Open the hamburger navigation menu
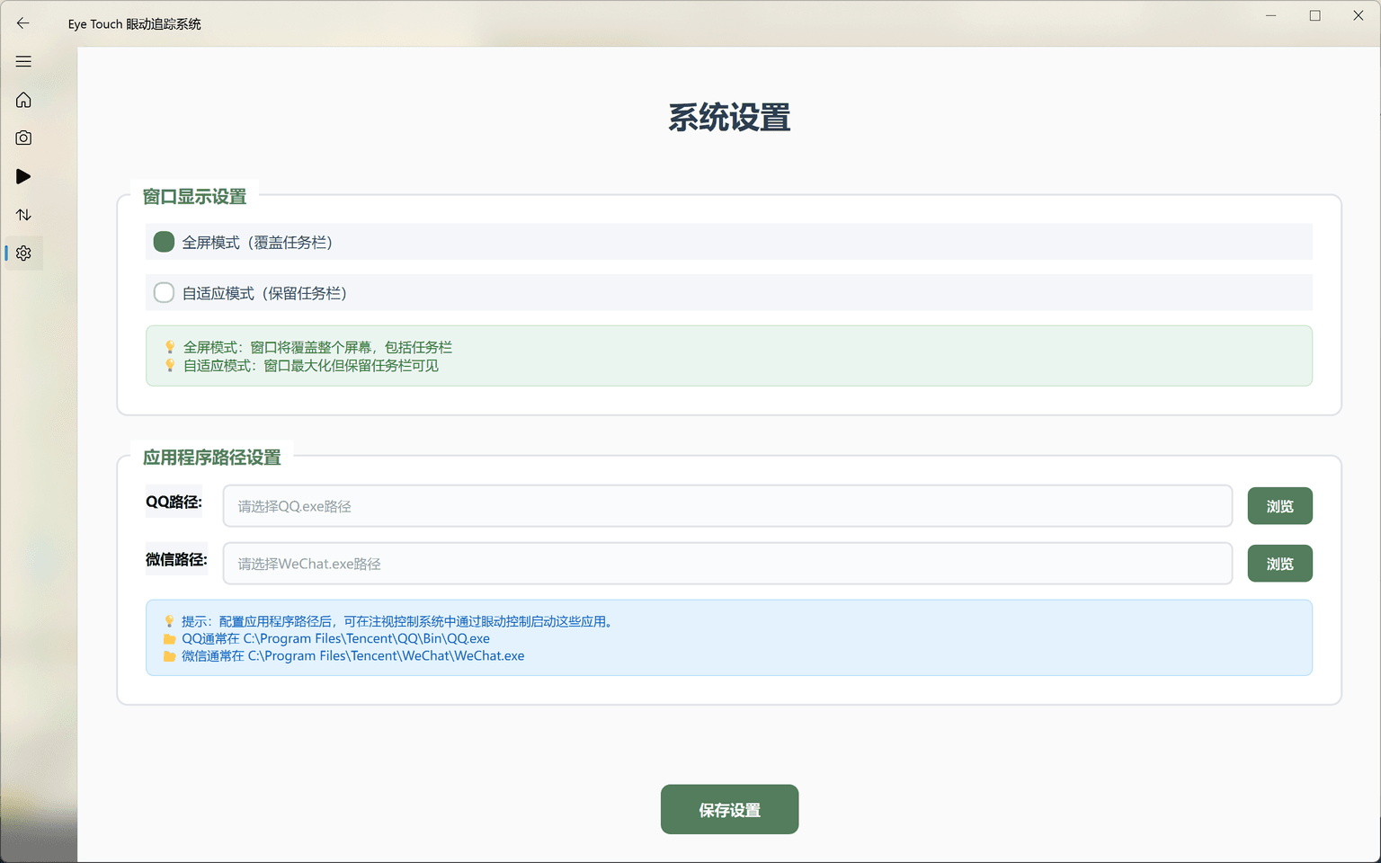The image size is (1381, 863). pyautogui.click(x=23, y=61)
